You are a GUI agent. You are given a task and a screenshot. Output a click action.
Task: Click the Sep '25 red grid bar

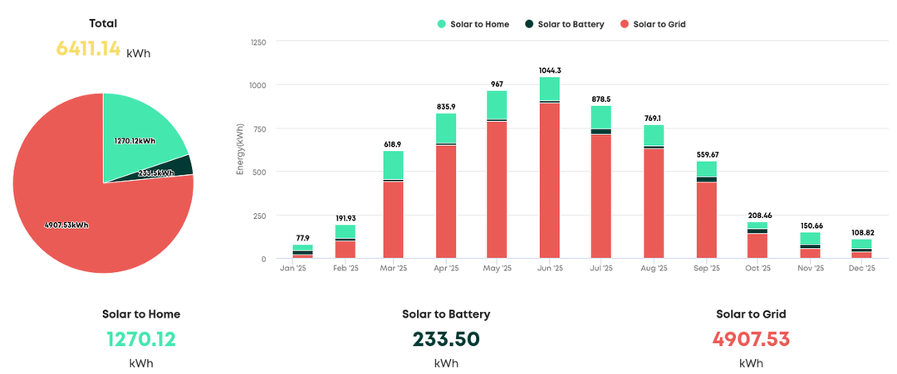pos(706,221)
